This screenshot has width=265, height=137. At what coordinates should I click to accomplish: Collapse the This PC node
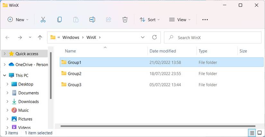pos(5,75)
